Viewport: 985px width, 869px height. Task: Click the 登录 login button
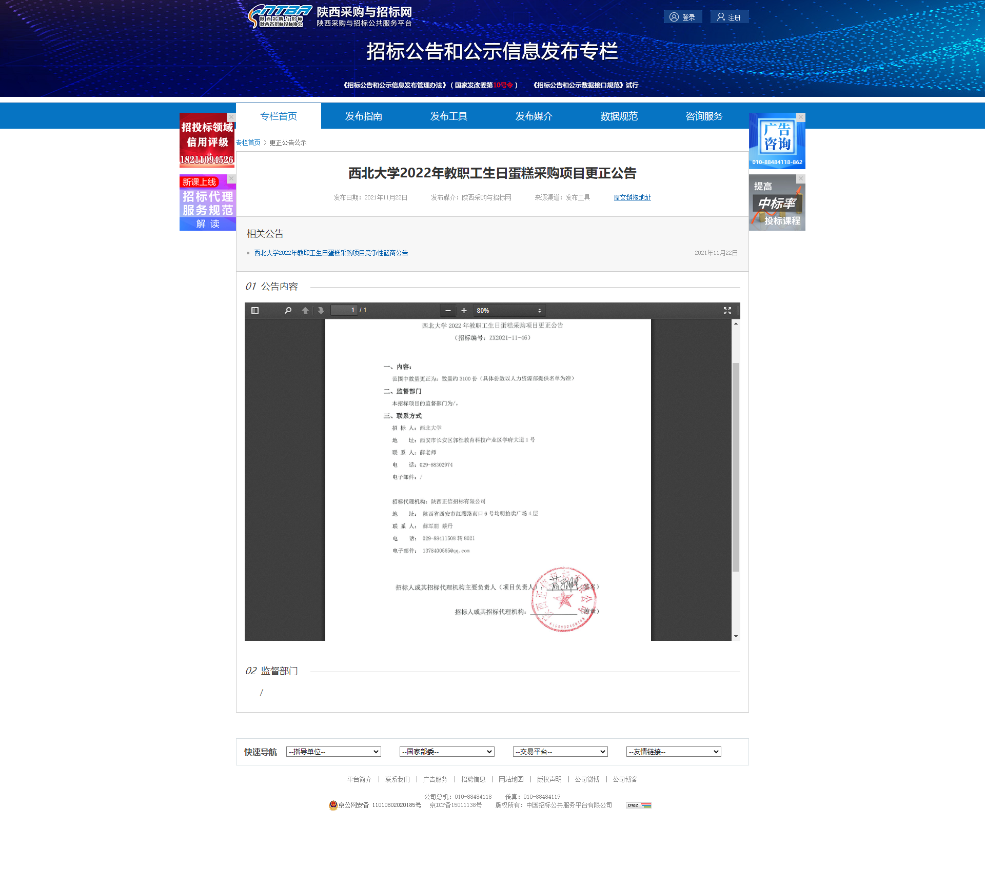pyautogui.click(x=682, y=17)
